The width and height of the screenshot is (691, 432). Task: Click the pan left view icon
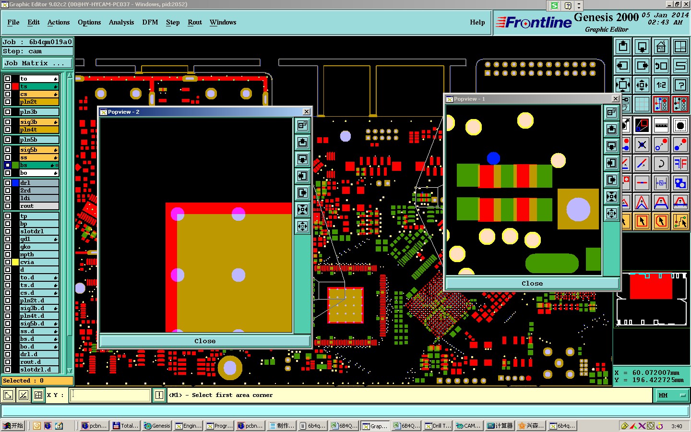623,66
